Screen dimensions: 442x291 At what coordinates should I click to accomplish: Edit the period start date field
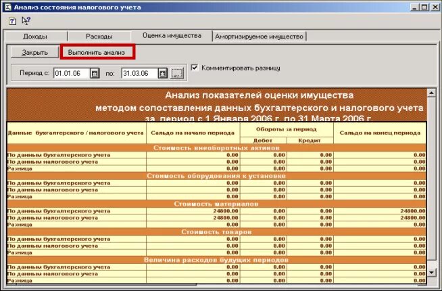pos(72,73)
